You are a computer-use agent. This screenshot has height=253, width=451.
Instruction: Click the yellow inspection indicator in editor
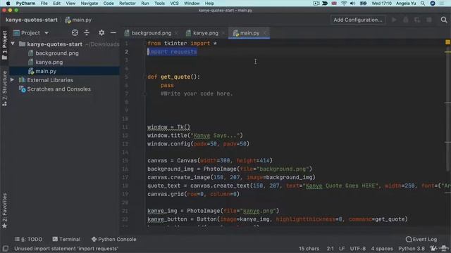pos(447,42)
